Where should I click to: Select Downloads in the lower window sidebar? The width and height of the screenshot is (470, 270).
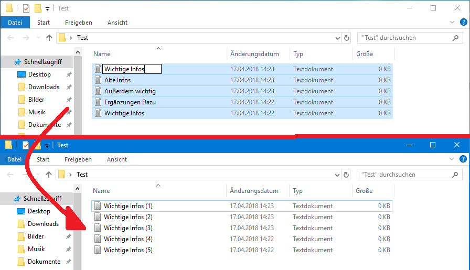coord(43,224)
